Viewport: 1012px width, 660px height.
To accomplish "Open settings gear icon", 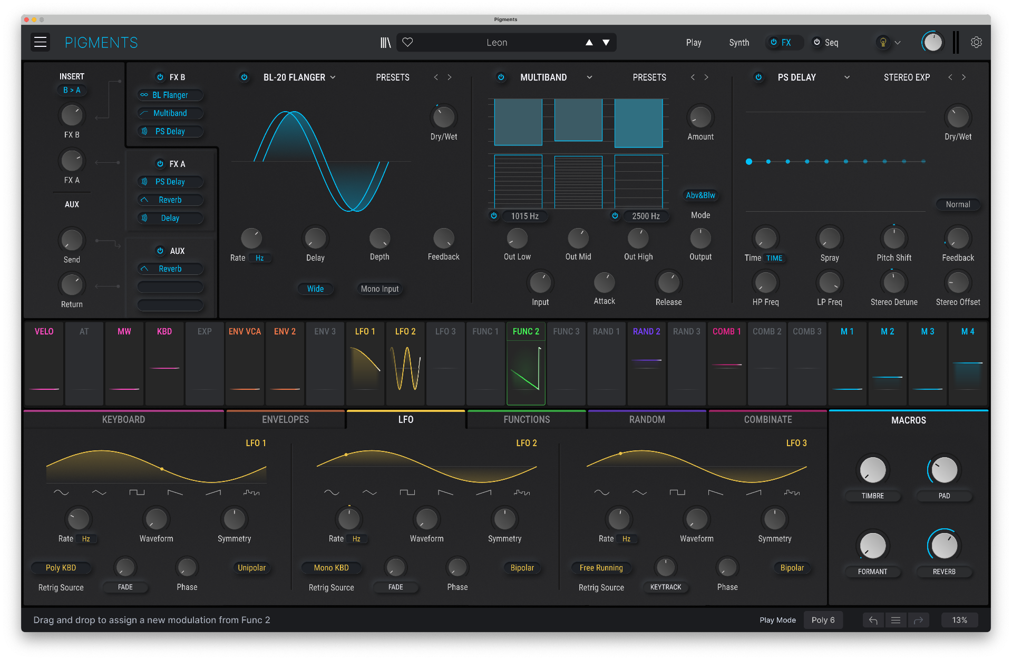I will (976, 42).
